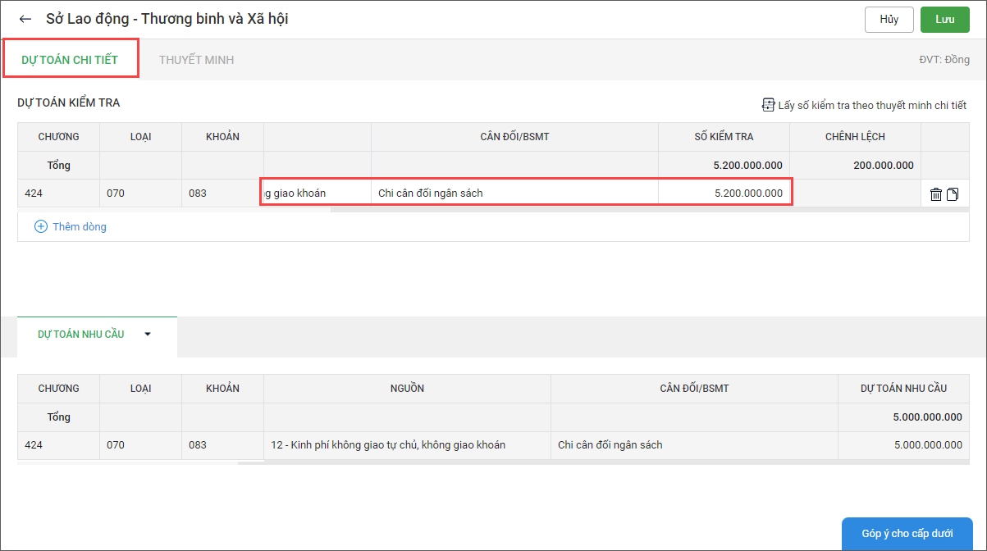Image resolution: width=987 pixels, height=551 pixels.
Task: Click the icon beside Lấy số kiểm tra
Action: (768, 105)
